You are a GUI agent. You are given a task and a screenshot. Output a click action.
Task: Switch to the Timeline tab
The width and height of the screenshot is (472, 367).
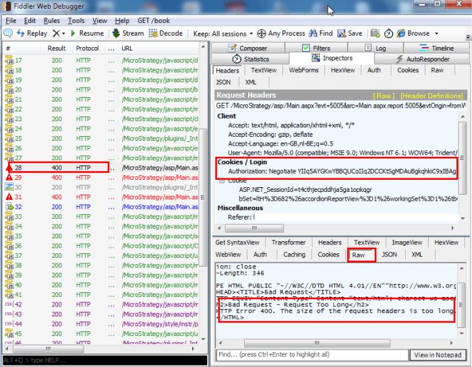click(436, 48)
